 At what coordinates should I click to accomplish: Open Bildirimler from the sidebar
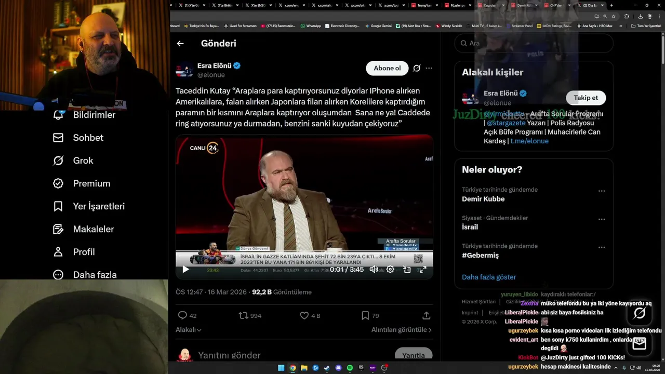click(x=84, y=115)
